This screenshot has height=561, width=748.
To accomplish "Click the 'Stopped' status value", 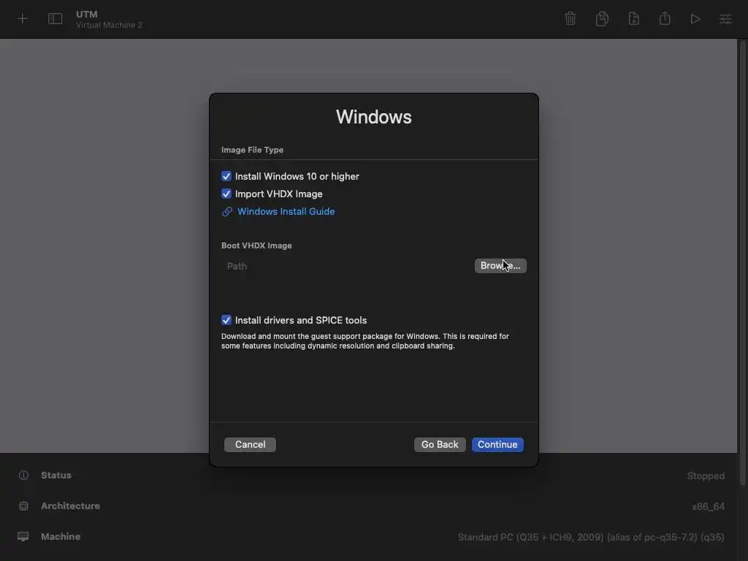I will coord(706,476).
